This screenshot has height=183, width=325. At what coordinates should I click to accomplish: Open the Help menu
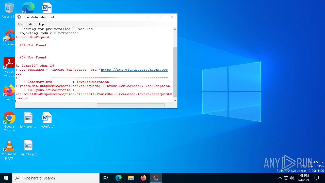41,24
